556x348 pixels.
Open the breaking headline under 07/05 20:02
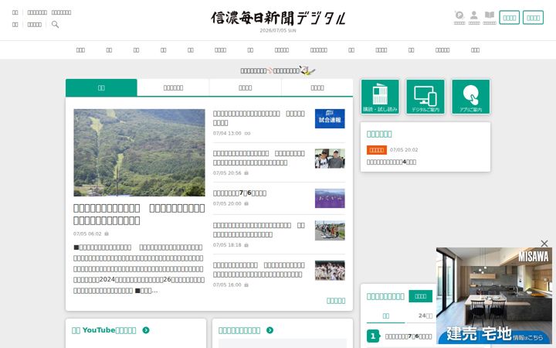(x=392, y=162)
